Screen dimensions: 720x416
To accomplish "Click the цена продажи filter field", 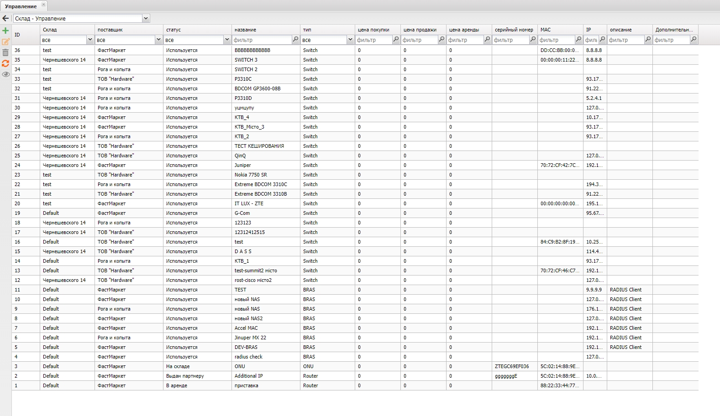I will coord(419,40).
